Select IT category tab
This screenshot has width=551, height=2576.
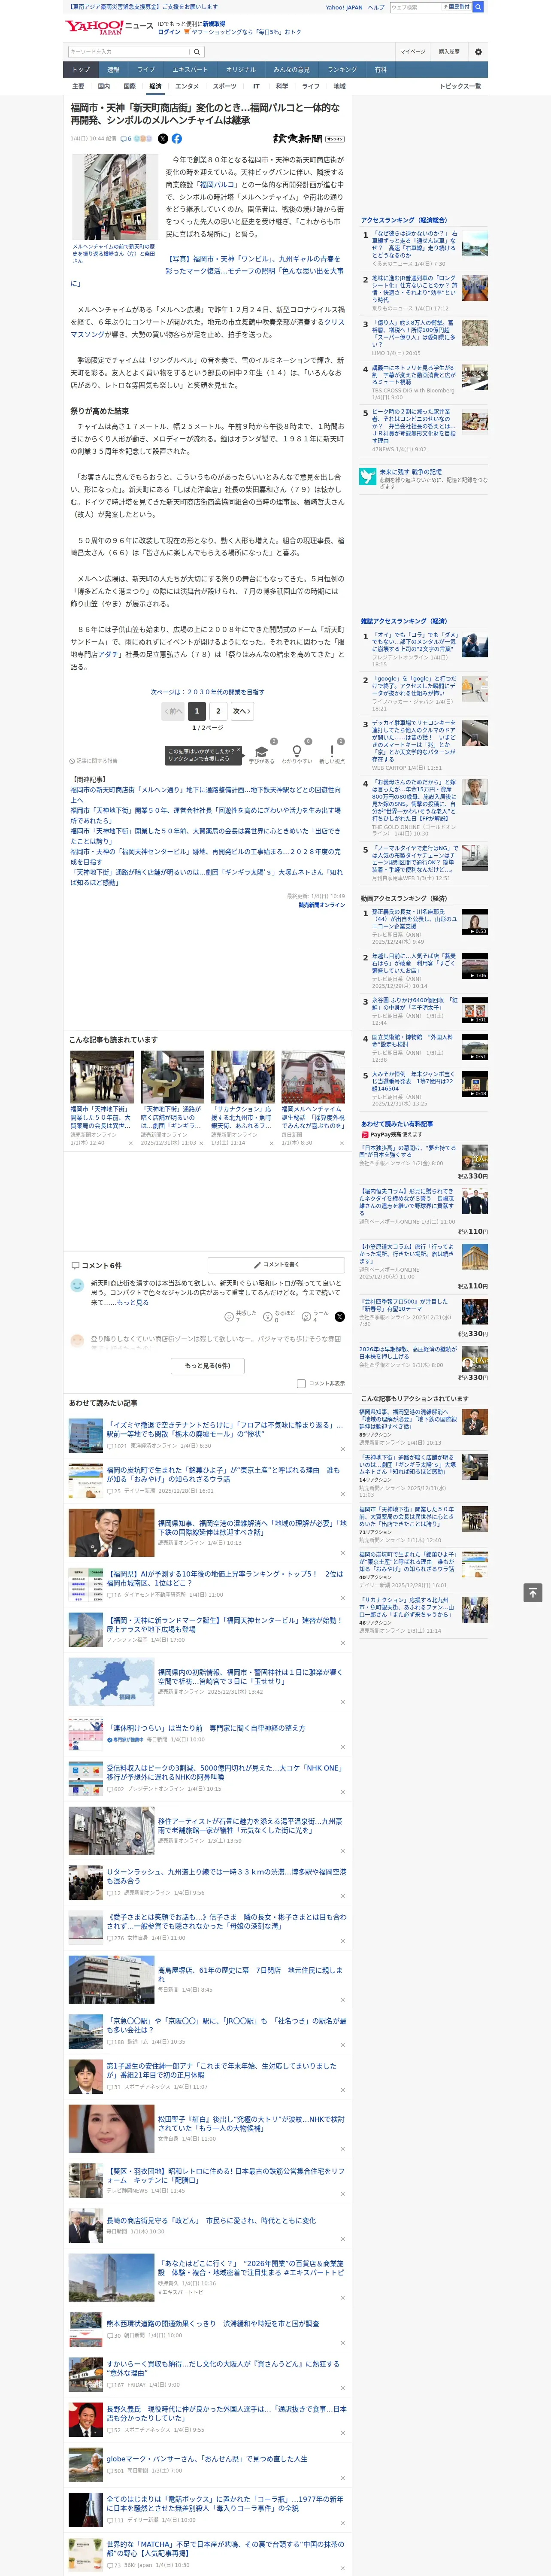256,86
